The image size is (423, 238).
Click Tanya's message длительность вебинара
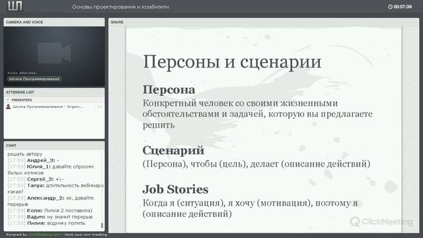click(56, 188)
